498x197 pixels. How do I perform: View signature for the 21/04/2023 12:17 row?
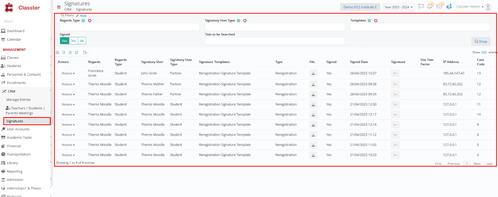click(395, 114)
